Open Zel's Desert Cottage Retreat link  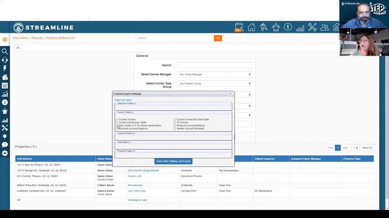click(143, 171)
